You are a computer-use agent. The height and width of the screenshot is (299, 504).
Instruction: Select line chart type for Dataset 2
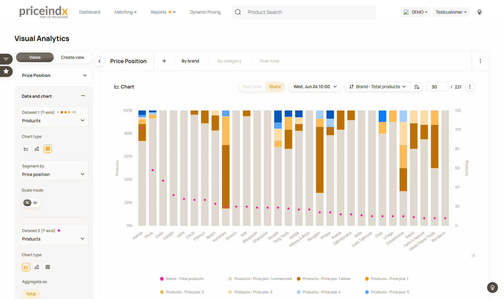26,267
